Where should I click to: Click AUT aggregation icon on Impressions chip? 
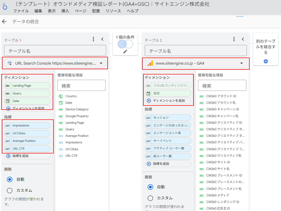click(x=8, y=126)
